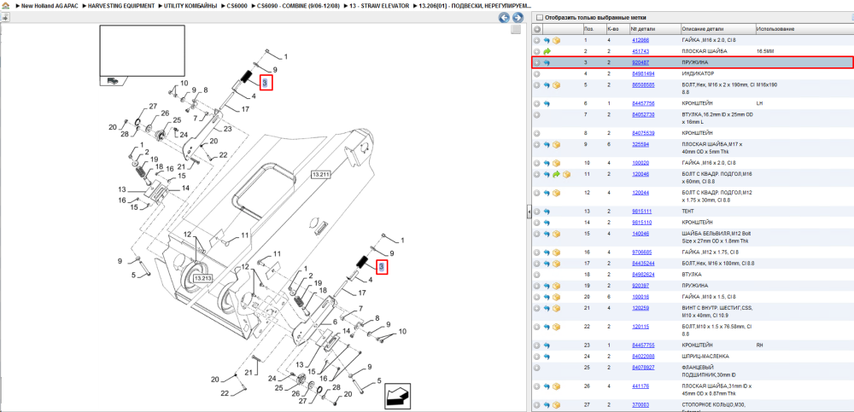Click the box icon for part 325594
The height and width of the screenshot is (412, 854).
(x=556, y=145)
